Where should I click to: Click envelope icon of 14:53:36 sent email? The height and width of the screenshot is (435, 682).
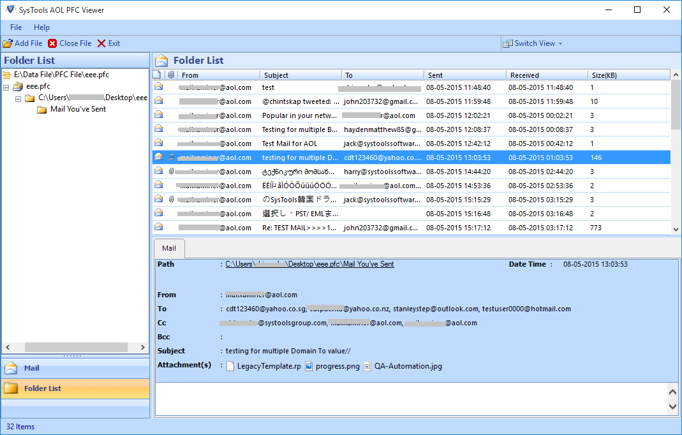click(x=159, y=185)
